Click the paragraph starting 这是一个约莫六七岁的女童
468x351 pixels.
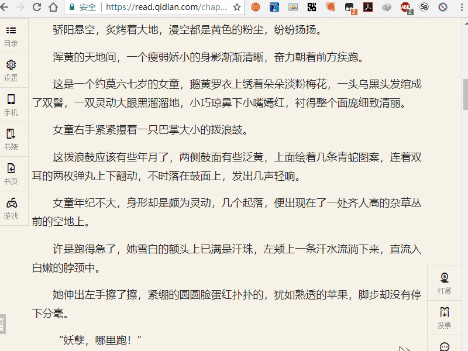click(x=227, y=94)
